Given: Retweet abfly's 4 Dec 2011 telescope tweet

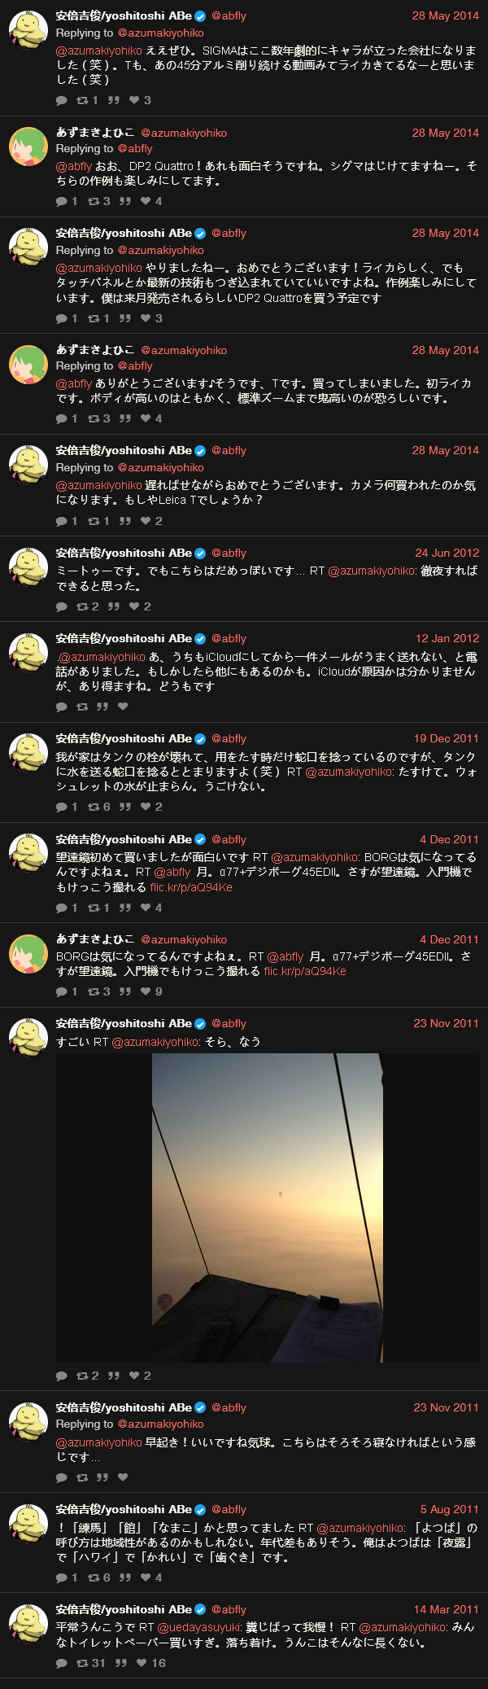Looking at the screenshot, I should click(x=94, y=908).
